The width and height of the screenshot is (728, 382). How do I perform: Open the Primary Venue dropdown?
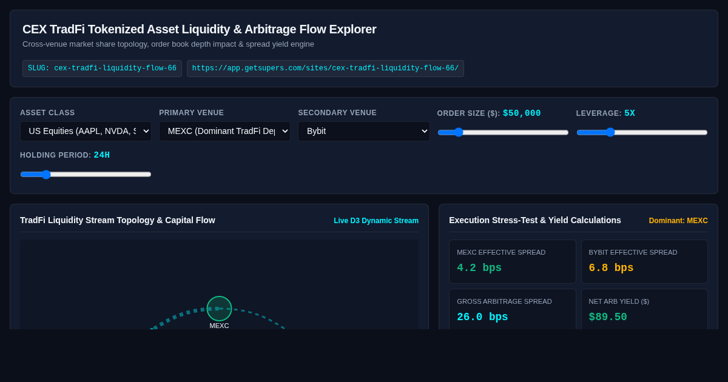coord(224,131)
